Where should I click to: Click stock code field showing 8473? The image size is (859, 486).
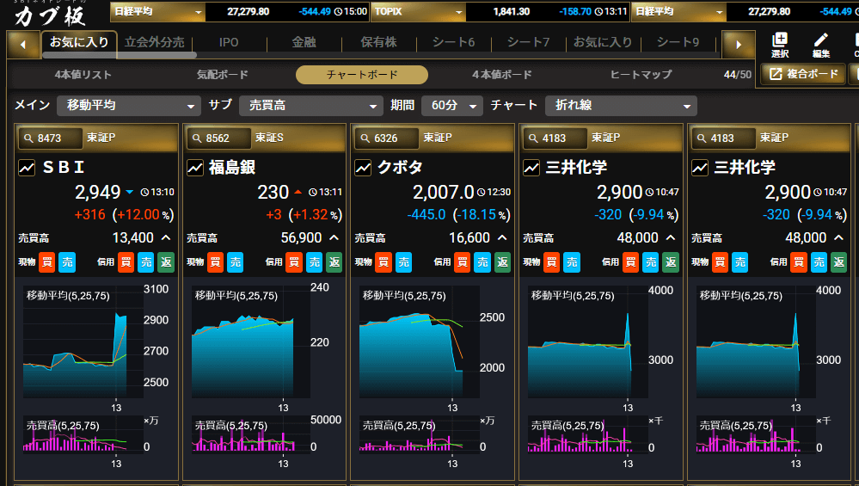tap(52, 138)
